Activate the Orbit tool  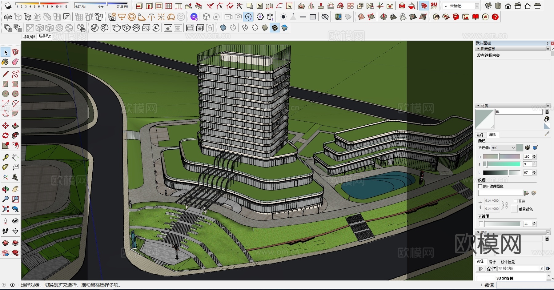[x=6, y=189]
